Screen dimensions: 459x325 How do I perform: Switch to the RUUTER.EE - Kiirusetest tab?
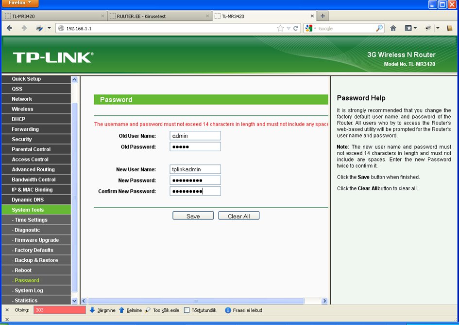point(159,16)
